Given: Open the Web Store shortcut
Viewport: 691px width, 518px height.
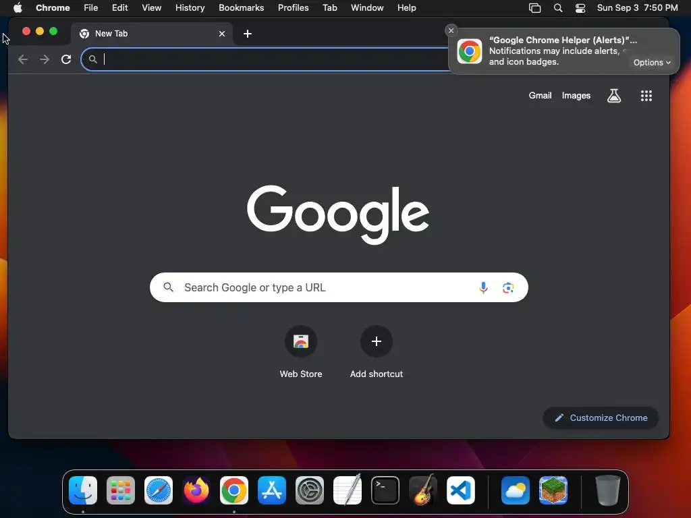Looking at the screenshot, I should click(301, 352).
